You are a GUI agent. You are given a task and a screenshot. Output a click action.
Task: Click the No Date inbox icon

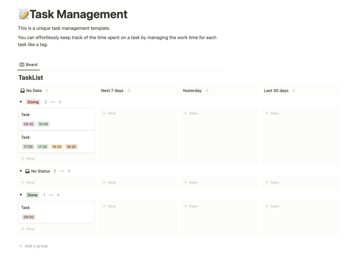click(22, 91)
